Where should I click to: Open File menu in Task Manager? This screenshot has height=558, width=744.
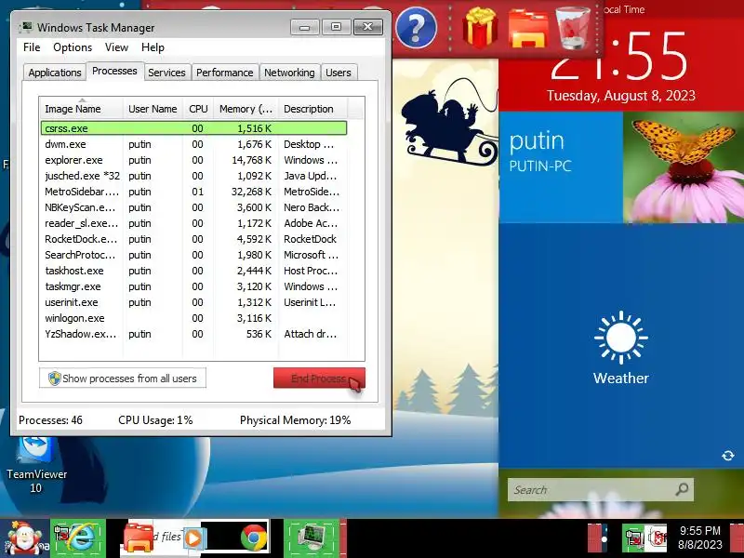click(x=32, y=47)
